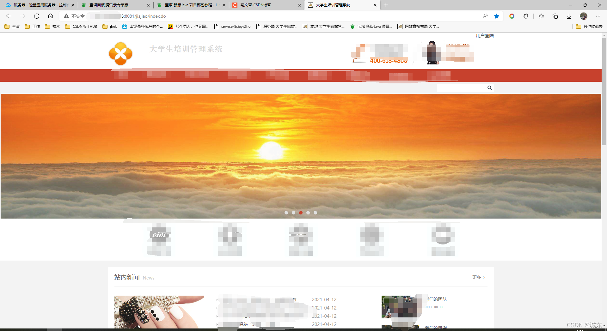Image resolution: width=607 pixels, height=331 pixels.
Task: Open the 本地 大学生家教管... bookmark
Action: [324, 27]
